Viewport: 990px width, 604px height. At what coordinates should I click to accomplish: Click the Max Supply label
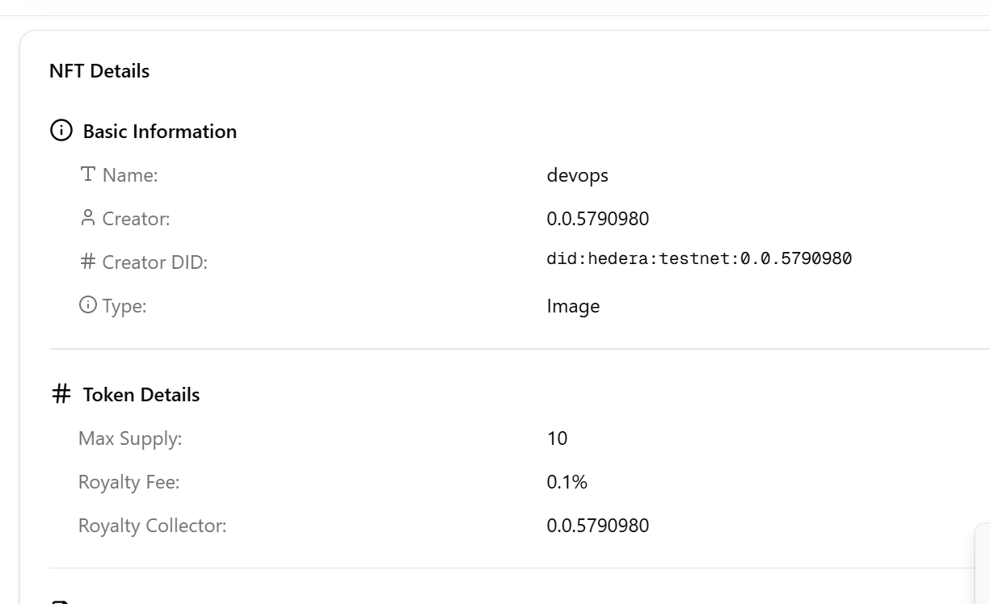point(130,438)
